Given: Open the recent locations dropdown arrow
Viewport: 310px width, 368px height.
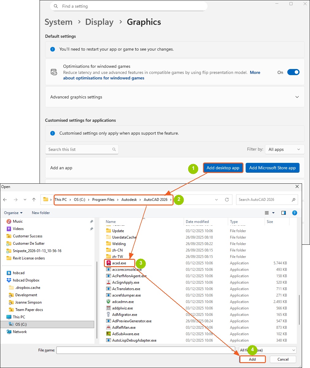Looking at the screenshot, I should (x=25, y=200).
